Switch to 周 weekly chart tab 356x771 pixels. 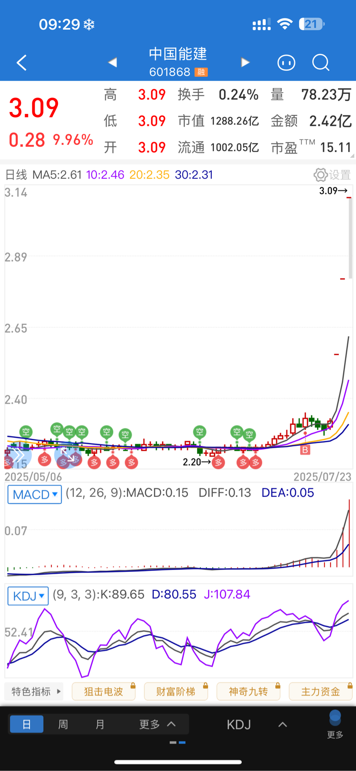(x=63, y=724)
